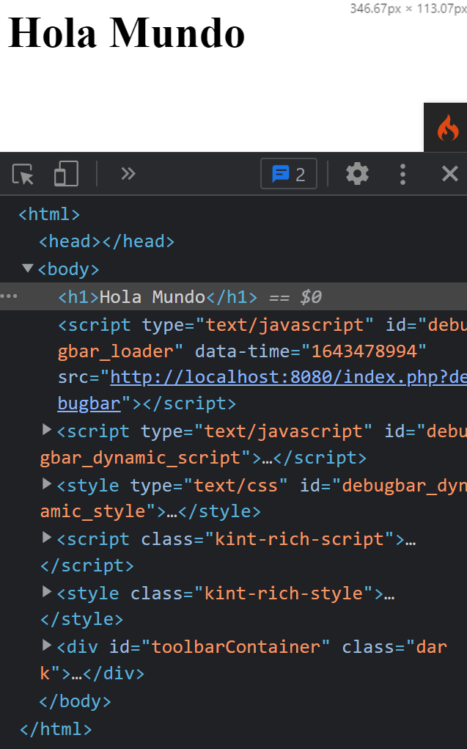Open the DevTools three-dot customize menu

pyautogui.click(x=402, y=174)
